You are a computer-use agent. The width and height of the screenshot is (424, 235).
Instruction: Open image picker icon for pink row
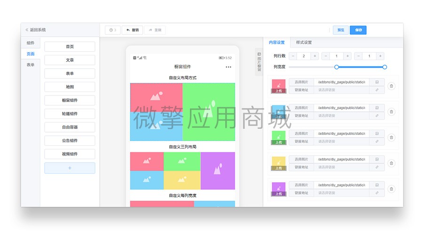pyautogui.click(x=377, y=82)
